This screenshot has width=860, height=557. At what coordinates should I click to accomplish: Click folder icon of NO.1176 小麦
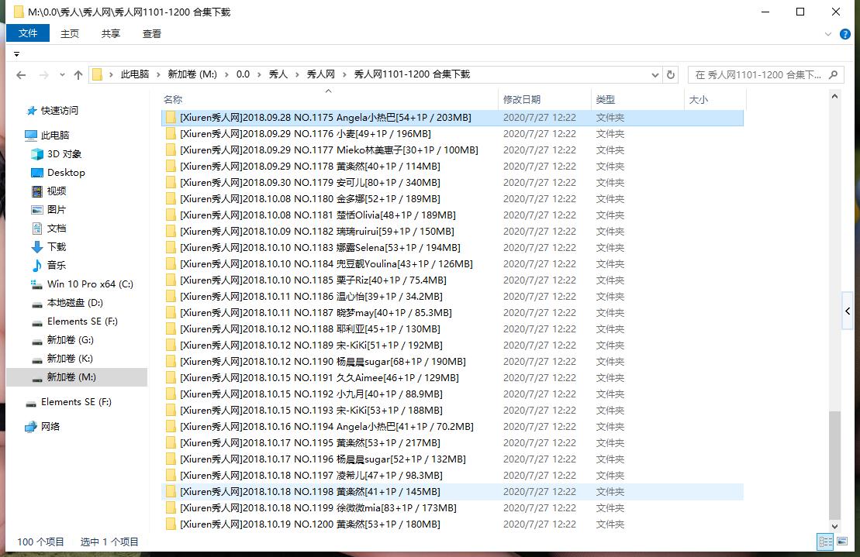click(x=171, y=134)
